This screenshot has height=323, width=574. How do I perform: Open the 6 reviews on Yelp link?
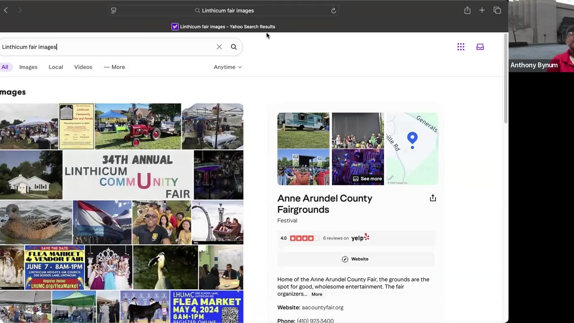click(336, 238)
